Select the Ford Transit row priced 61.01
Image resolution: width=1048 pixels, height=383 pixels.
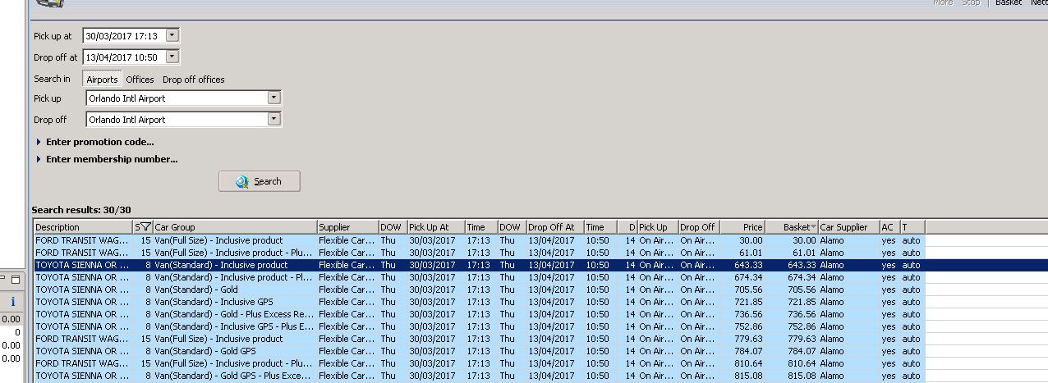(x=480, y=253)
